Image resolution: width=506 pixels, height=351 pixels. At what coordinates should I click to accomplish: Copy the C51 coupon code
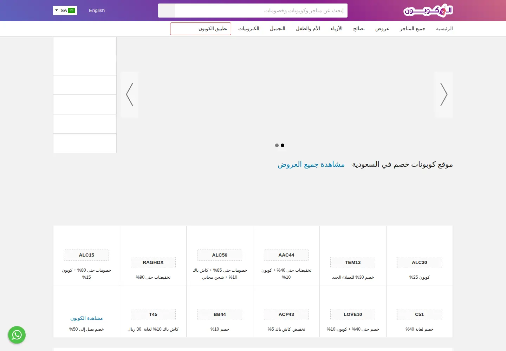point(420,314)
